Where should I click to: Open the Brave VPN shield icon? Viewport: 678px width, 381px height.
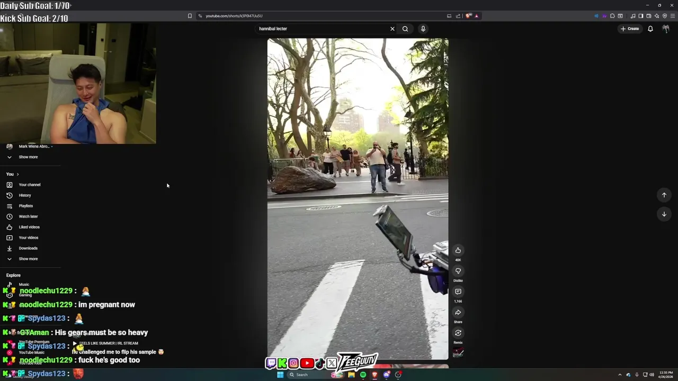tap(665, 16)
